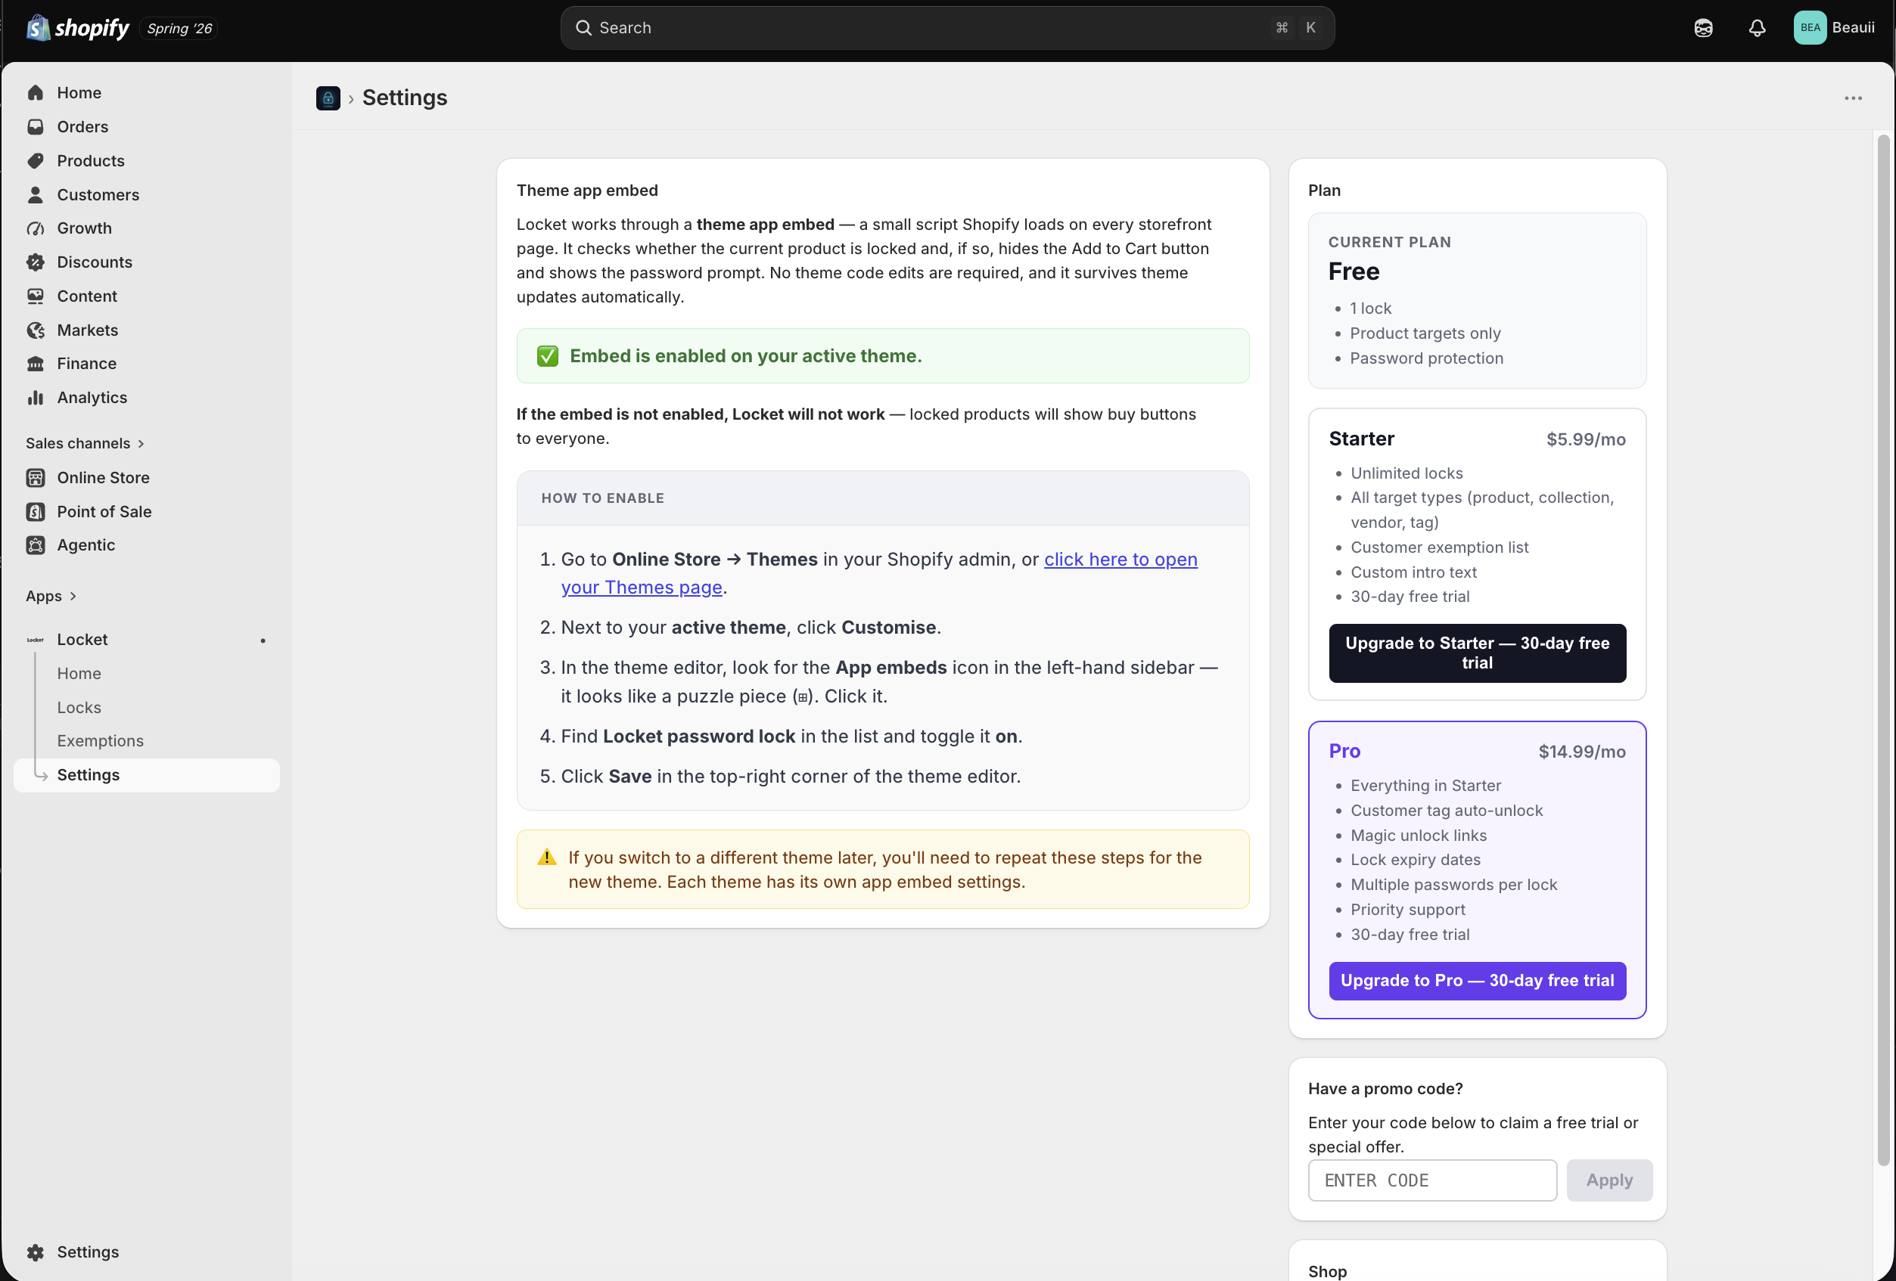Click the 'Embed is enabled' status message
The height and width of the screenshot is (1281, 1896).
(883, 356)
